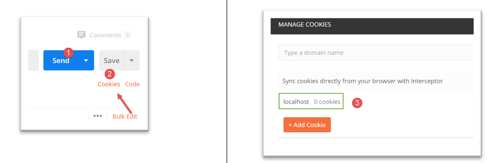
Task: Click the red step 3 badge
Action: (357, 103)
